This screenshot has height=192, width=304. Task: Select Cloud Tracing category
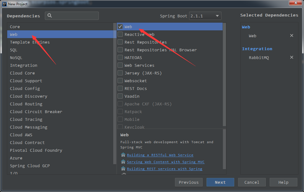tap(60, 119)
